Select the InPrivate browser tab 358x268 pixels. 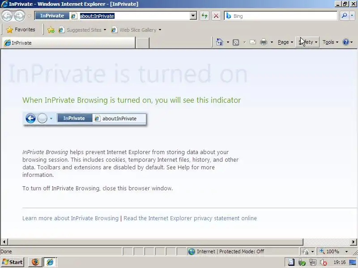coord(68,43)
